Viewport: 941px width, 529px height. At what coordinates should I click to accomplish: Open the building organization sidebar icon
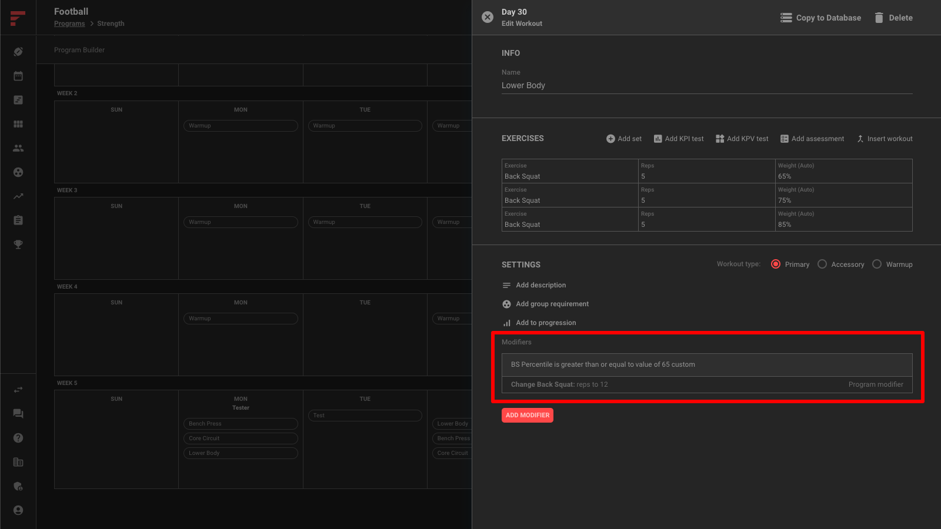18,462
